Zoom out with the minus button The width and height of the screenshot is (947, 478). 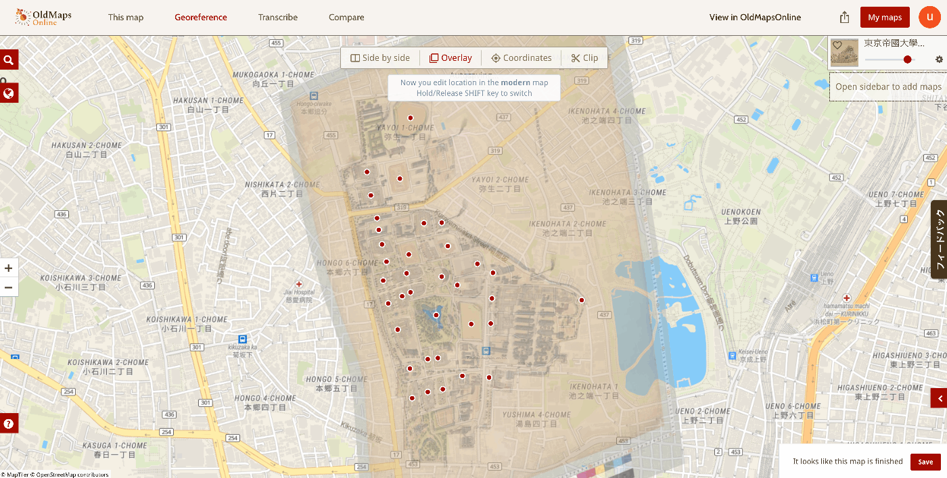(x=9, y=287)
